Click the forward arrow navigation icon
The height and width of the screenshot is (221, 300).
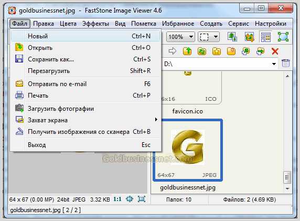click(x=173, y=51)
